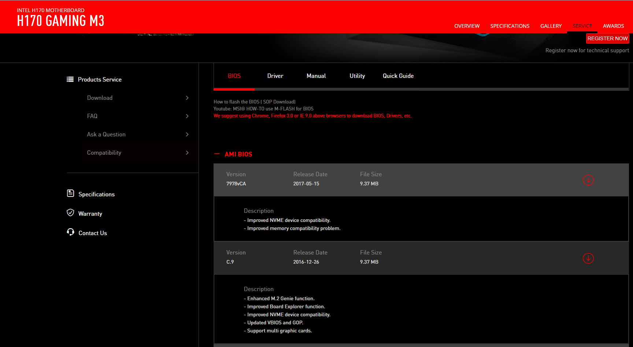Click the version text C.9

pos(230,262)
